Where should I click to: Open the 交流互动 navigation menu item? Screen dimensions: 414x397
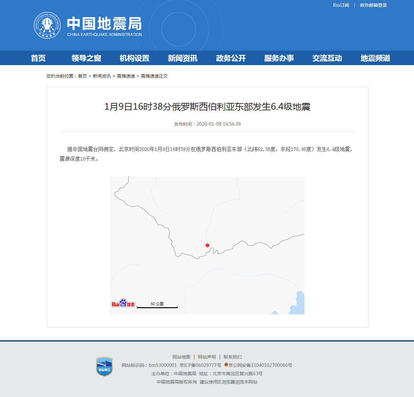(327, 58)
